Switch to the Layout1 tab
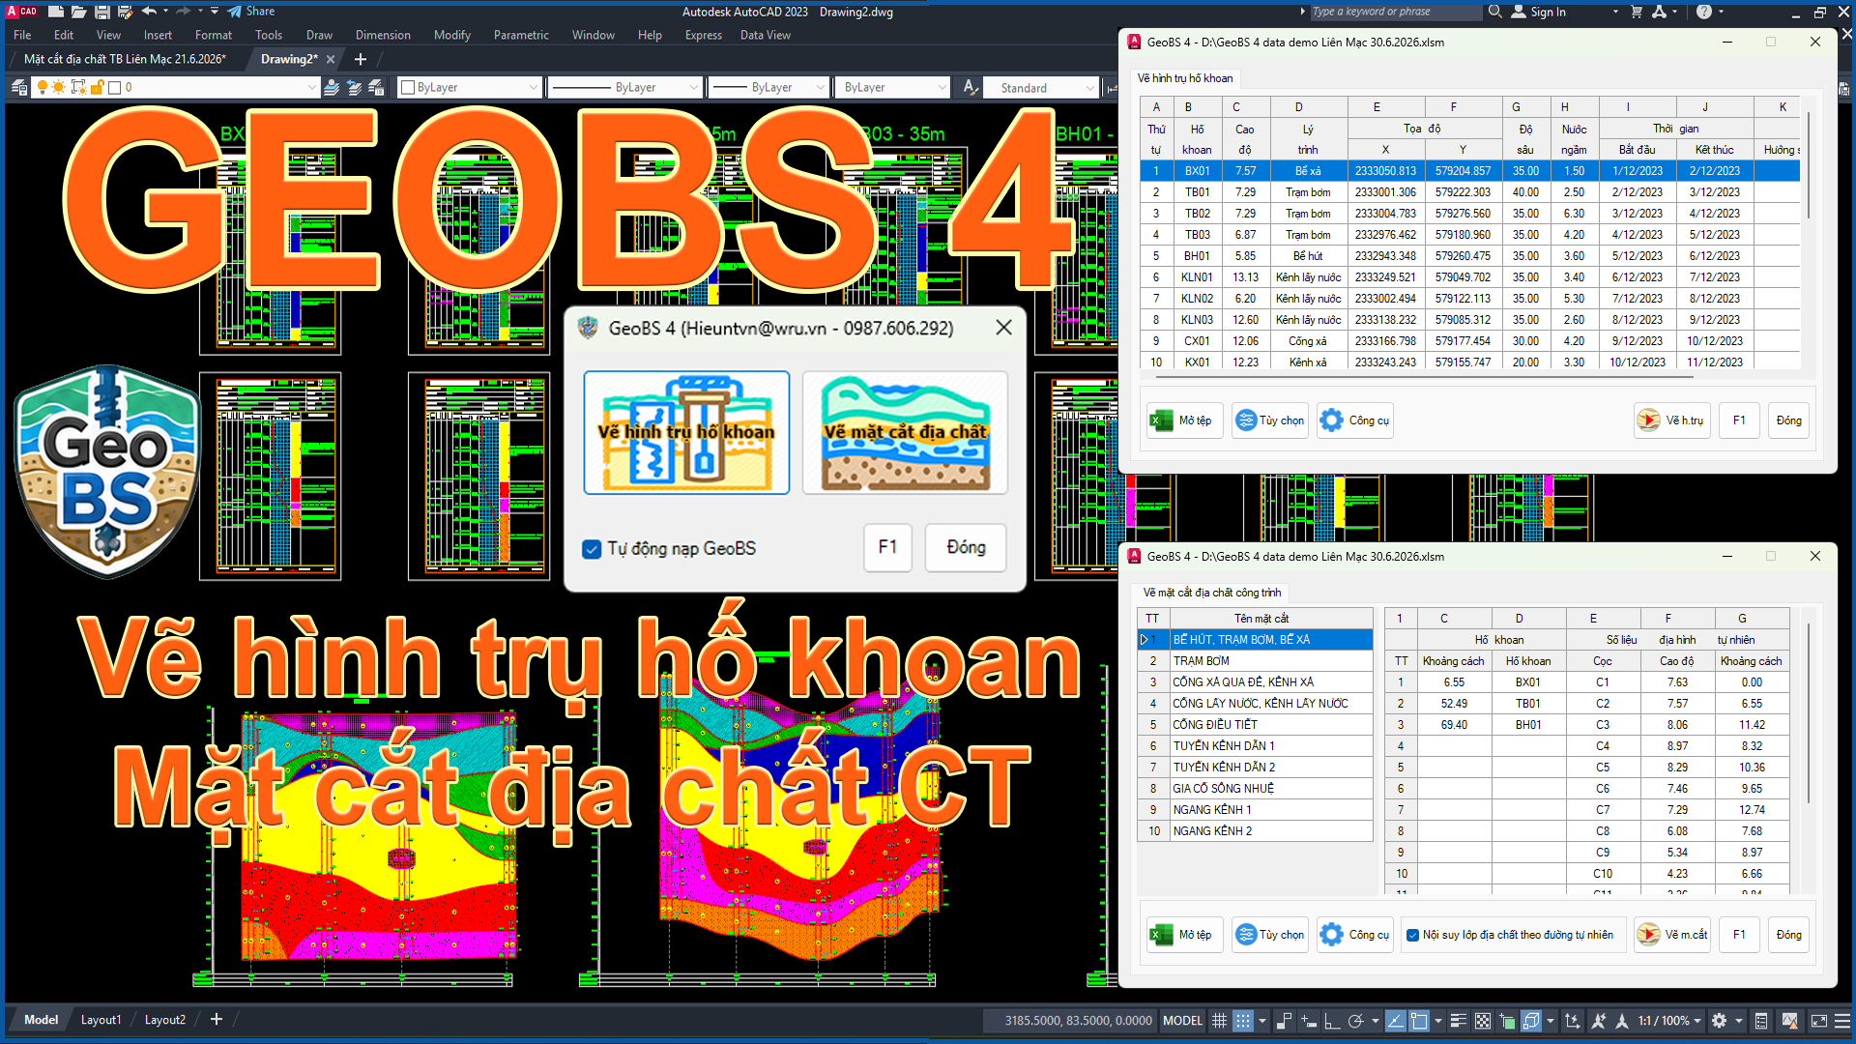Viewport: 1856px width, 1044px height. (101, 1020)
